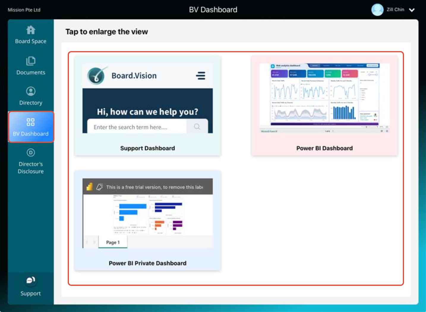Open the Directory person icon
The image size is (426, 312).
[31, 91]
